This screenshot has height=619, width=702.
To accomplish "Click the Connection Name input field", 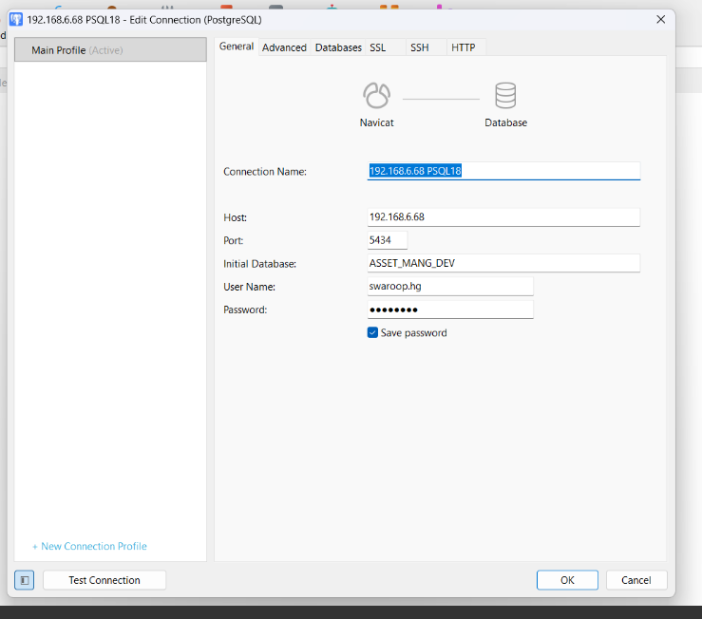I will [503, 171].
